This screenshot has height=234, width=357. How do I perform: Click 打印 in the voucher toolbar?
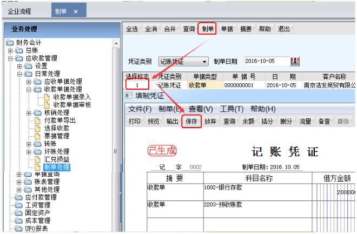point(135,122)
